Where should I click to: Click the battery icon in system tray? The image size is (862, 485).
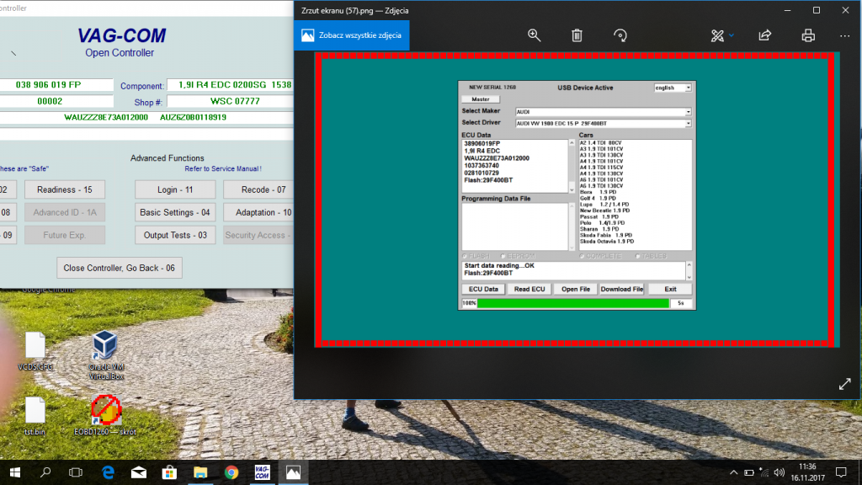(748, 472)
